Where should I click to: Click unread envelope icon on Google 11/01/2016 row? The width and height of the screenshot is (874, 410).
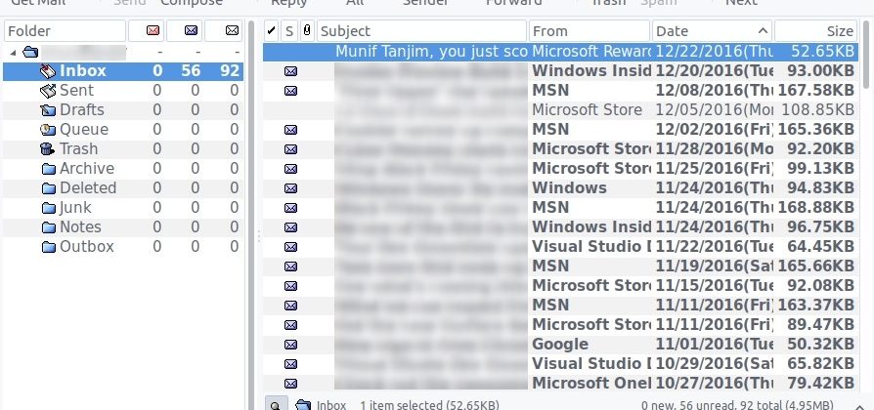(290, 345)
